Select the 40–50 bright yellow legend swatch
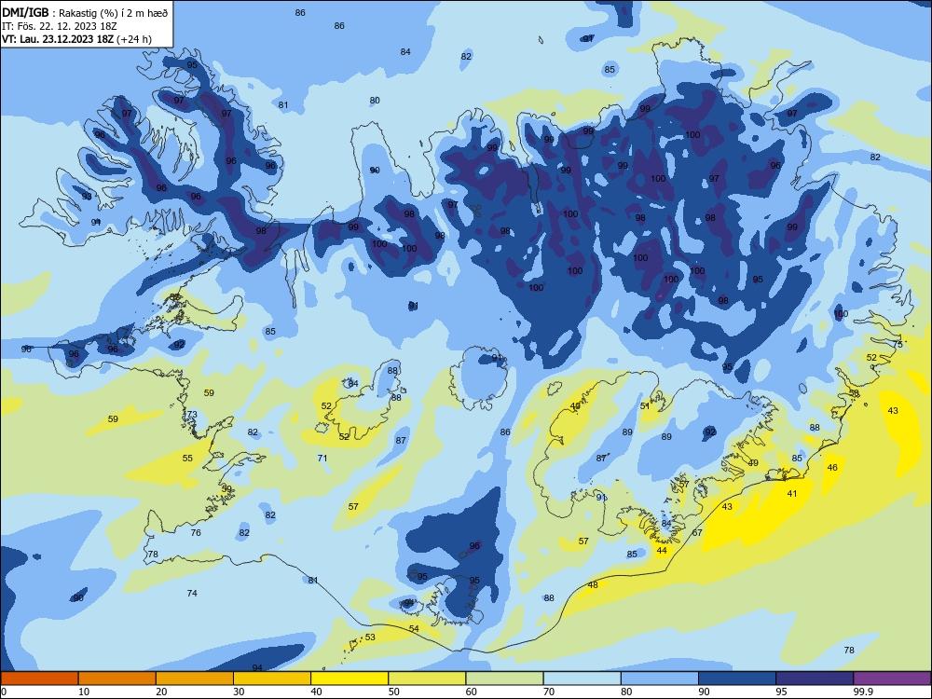Screen dimensions: 932x699 tap(349, 678)
